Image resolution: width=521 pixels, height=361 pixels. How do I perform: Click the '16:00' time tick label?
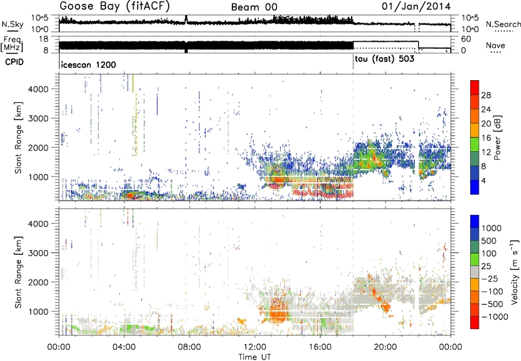(x=320, y=347)
